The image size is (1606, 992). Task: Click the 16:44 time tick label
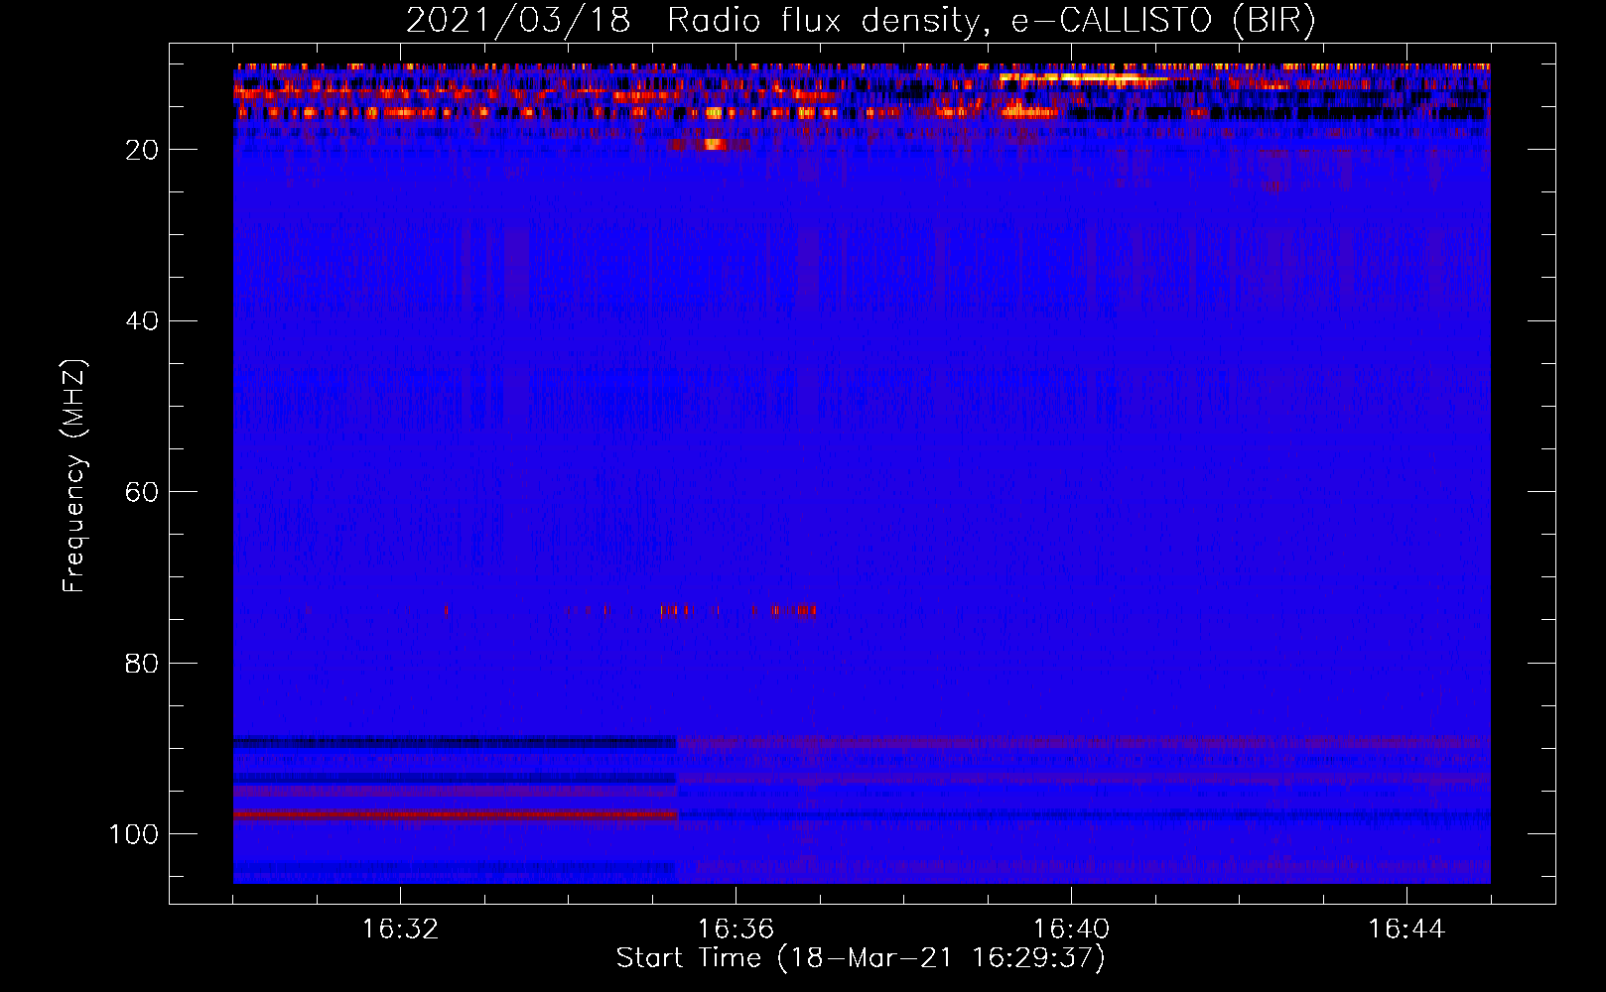click(1406, 930)
